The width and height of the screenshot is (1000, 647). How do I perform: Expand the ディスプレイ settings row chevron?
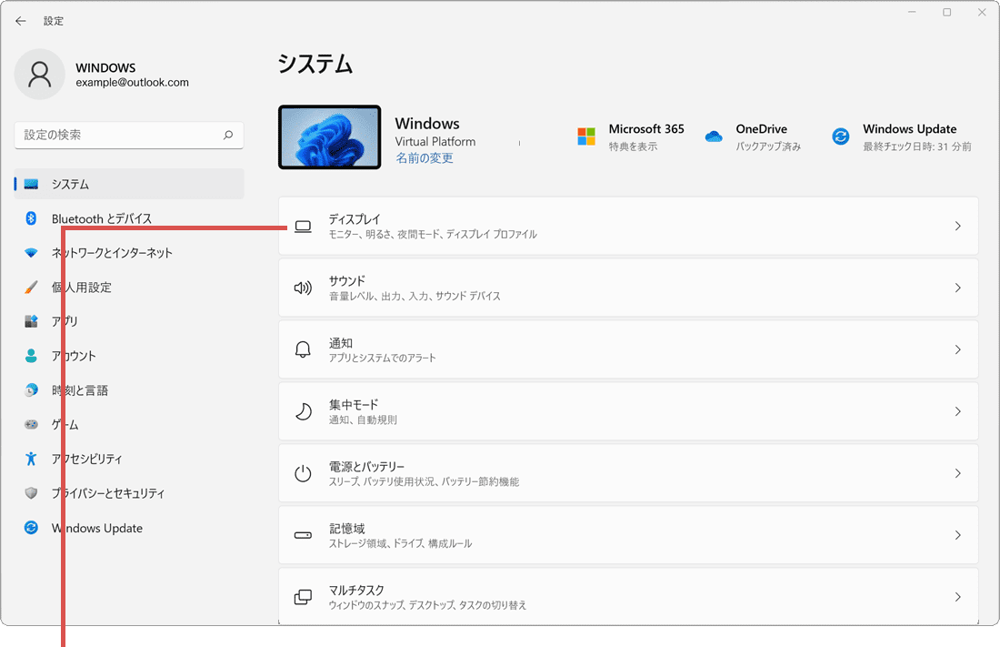tap(957, 226)
